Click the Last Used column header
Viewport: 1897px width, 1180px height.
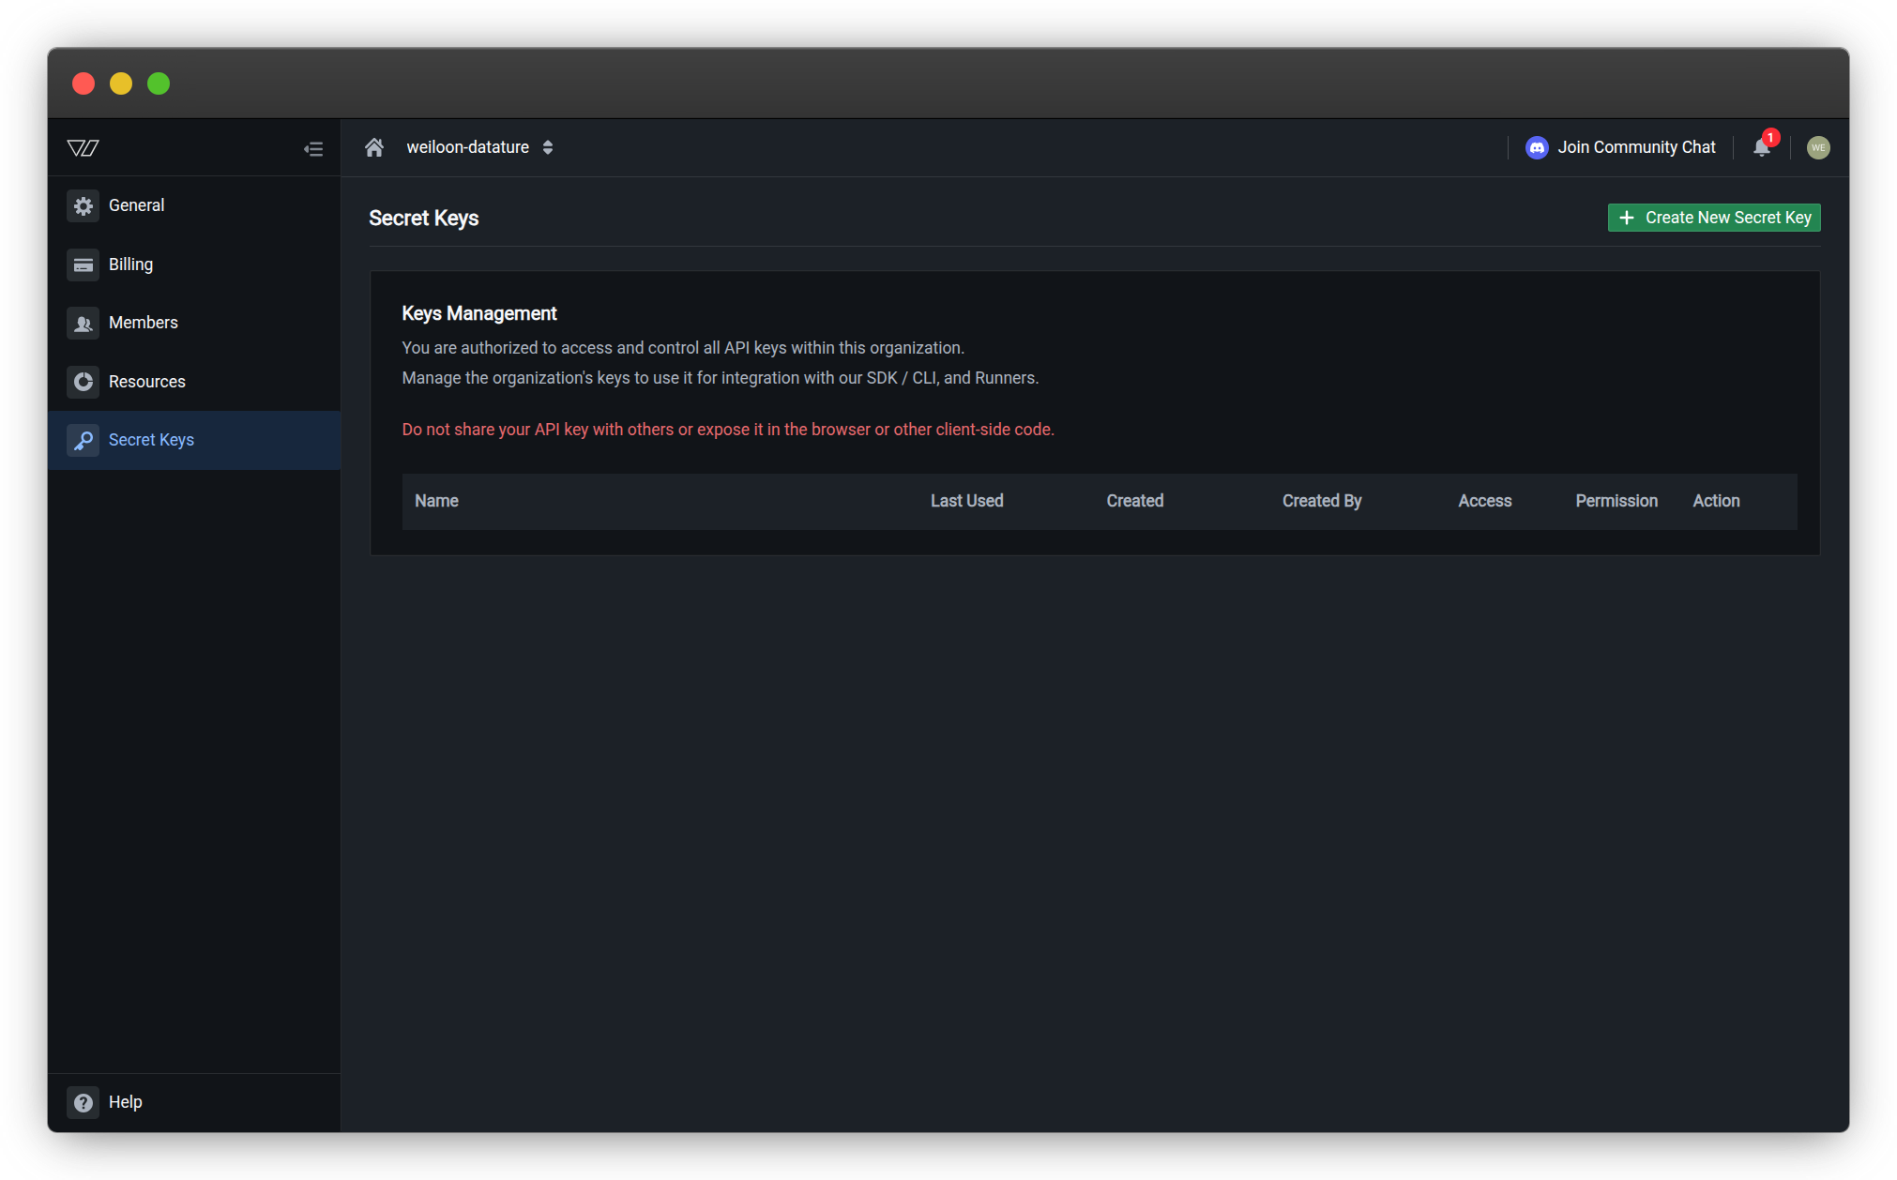point(966,501)
